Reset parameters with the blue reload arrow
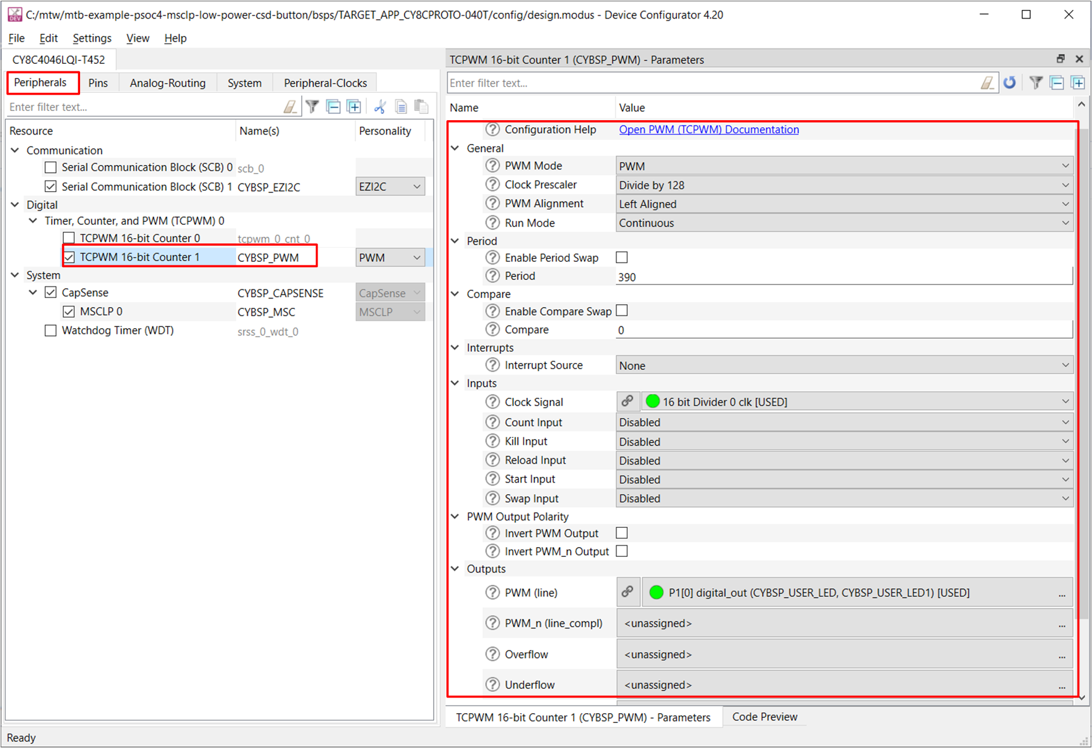The image size is (1092, 748). 1010,83
